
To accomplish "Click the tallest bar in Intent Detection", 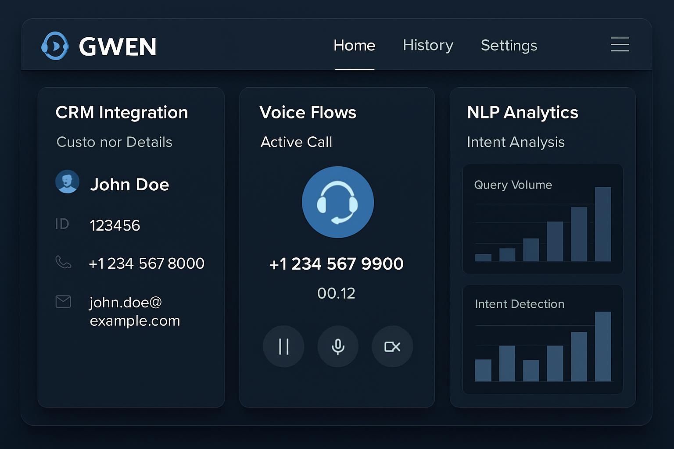I will pyautogui.click(x=603, y=346).
